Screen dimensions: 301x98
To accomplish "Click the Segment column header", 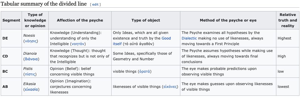I will (11, 20).
